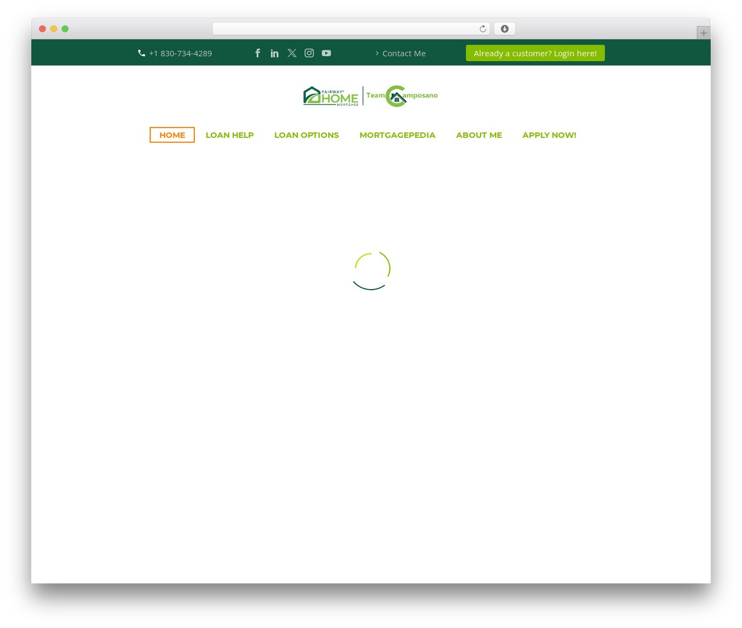Click the Team Camposano logo
The image size is (742, 628).
tap(402, 96)
